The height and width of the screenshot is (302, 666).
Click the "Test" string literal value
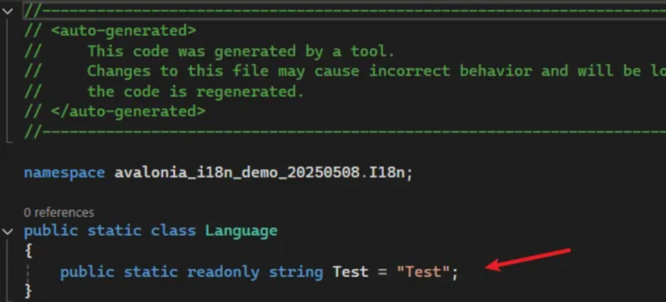[x=423, y=271]
